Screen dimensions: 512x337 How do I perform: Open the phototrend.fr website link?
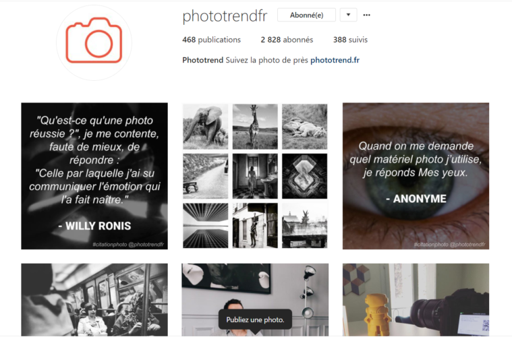(335, 60)
